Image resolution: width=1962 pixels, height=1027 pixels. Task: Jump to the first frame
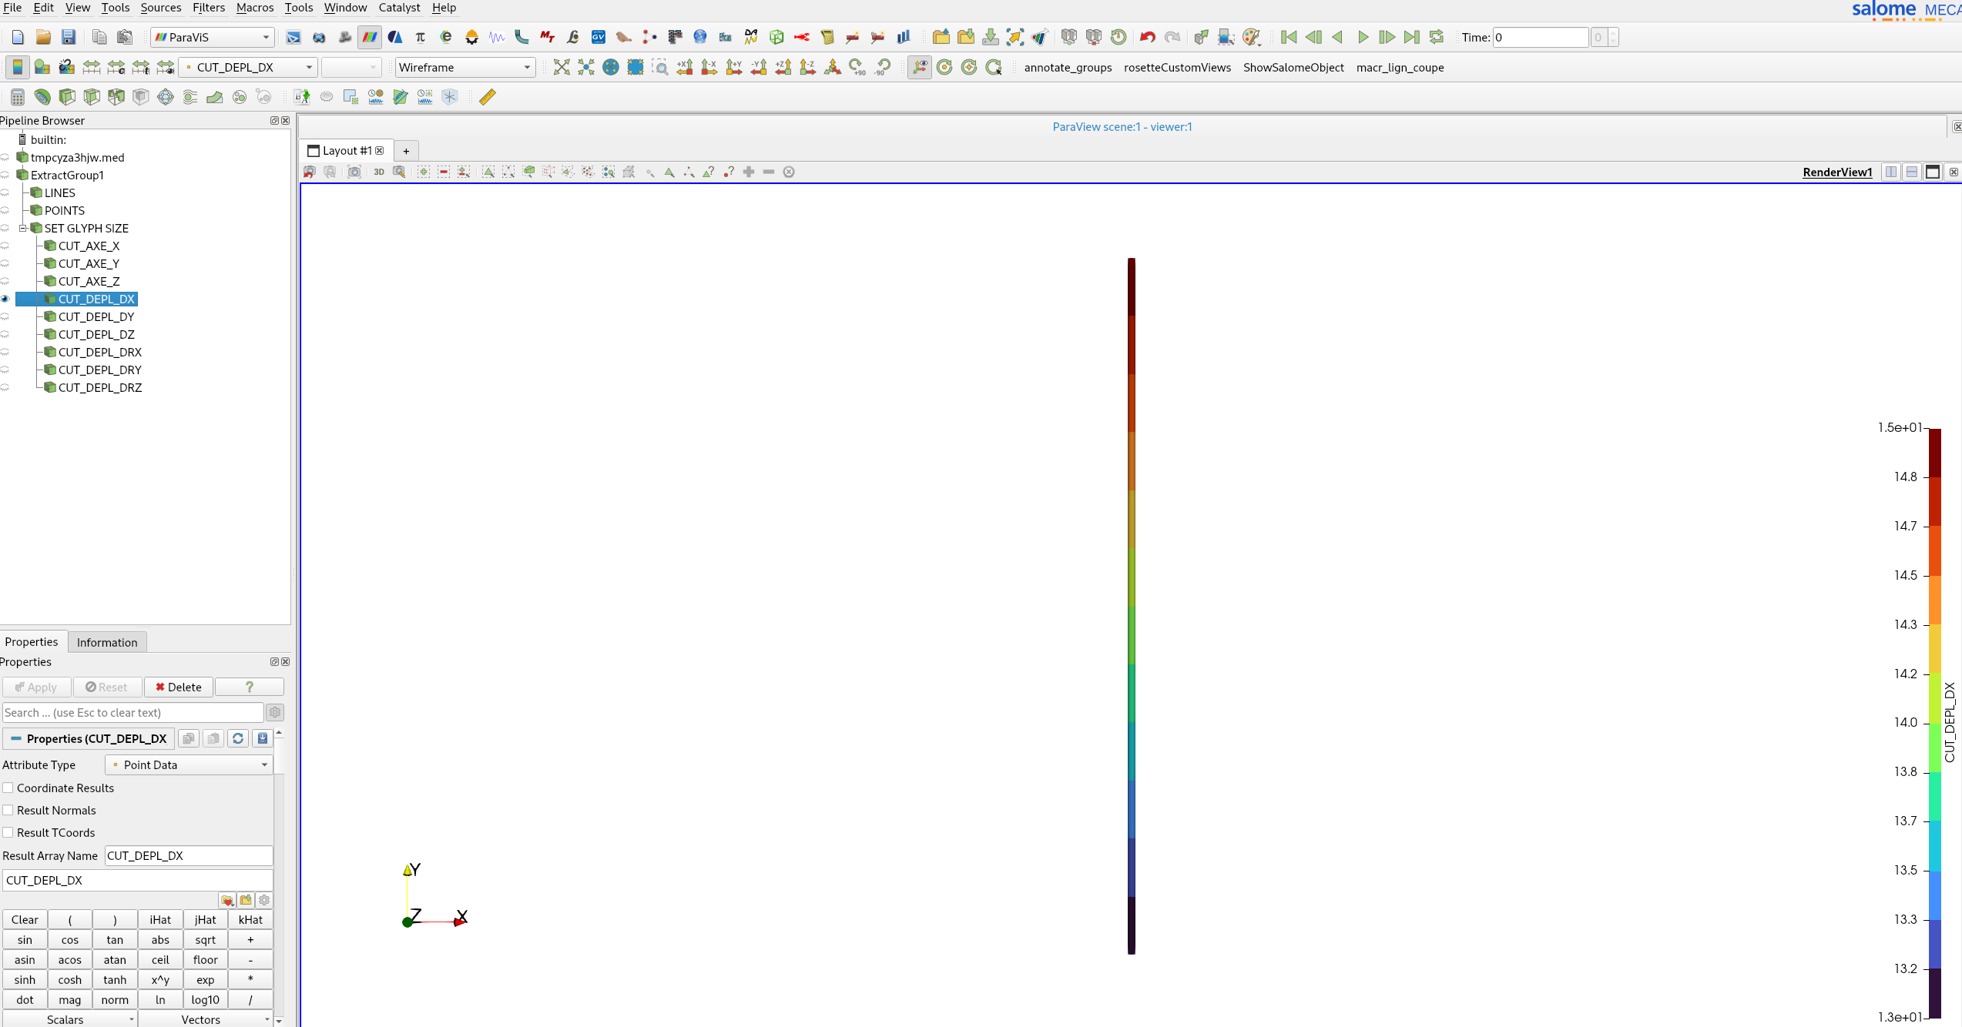click(x=1289, y=37)
